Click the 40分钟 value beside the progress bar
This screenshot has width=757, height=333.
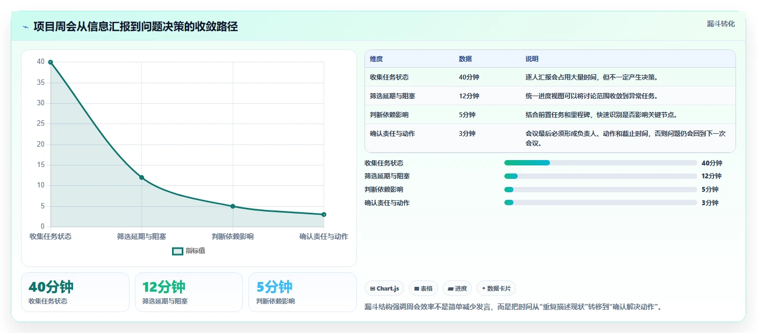tap(712, 163)
